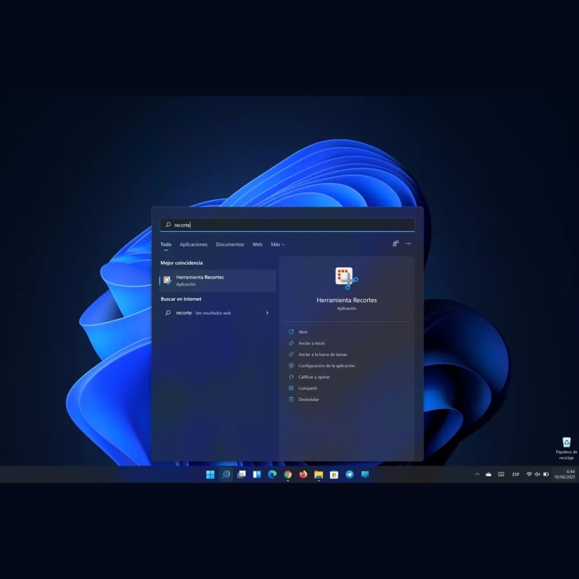Click the 'Herramienta Recortes' title in details pane
Image resolution: width=579 pixels, height=579 pixels.
pyautogui.click(x=346, y=300)
